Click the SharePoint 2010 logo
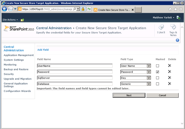The image size is (185, 129). 19,29
